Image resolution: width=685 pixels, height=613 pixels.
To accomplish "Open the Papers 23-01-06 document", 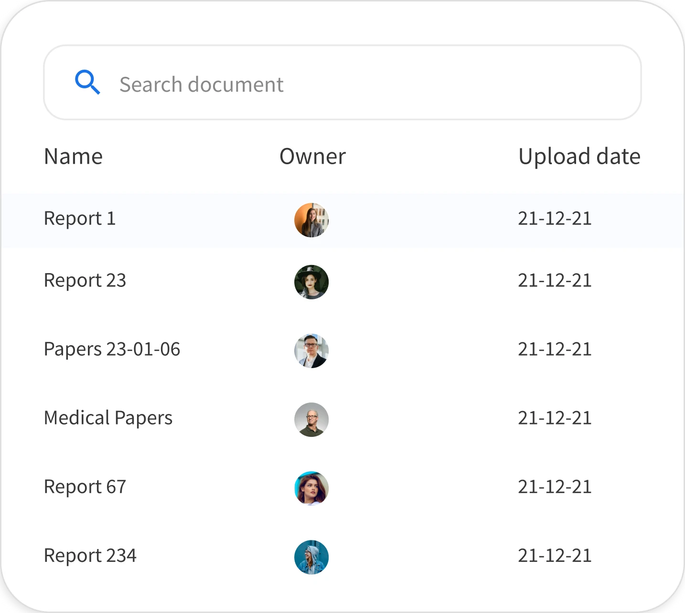I will pyautogui.click(x=112, y=349).
